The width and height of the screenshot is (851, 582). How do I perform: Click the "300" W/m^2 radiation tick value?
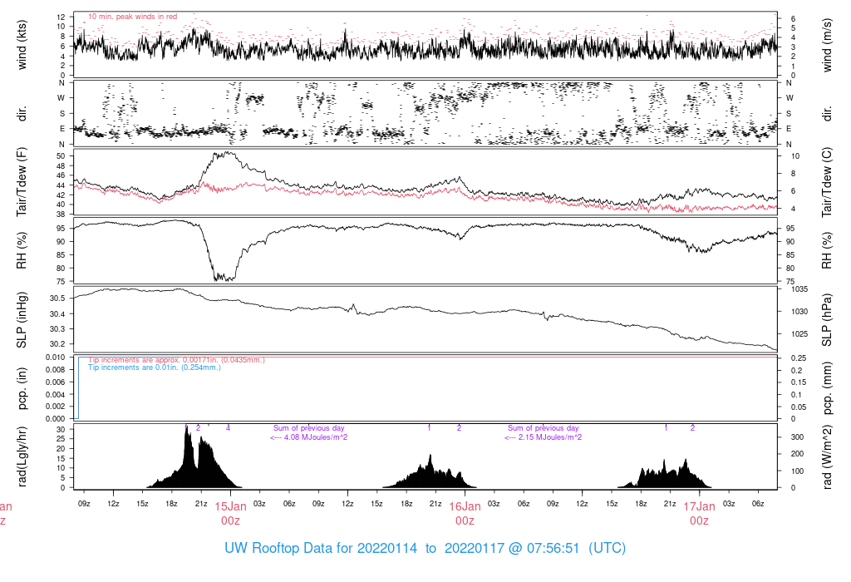click(x=797, y=437)
